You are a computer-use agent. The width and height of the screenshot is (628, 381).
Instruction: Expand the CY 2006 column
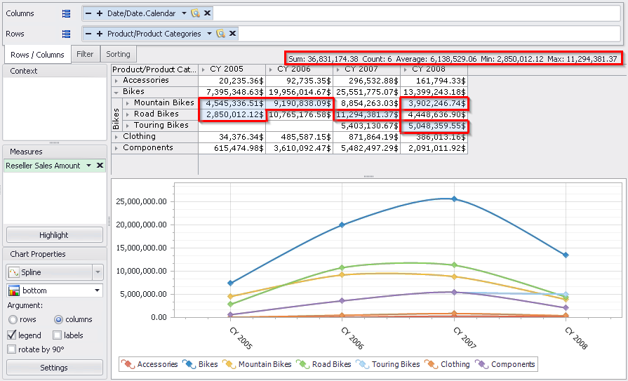click(x=271, y=69)
